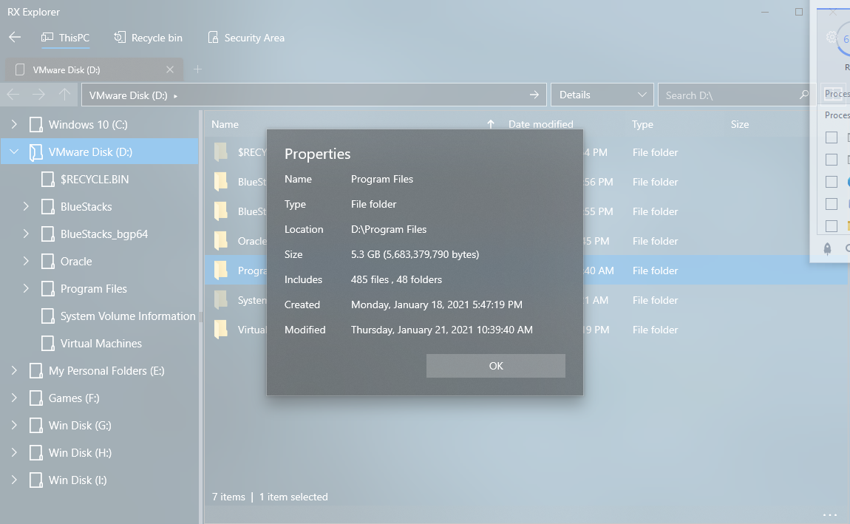Viewport: 850px width, 524px height.
Task: Click the Program Files folder icon in tree
Action: tap(48, 289)
